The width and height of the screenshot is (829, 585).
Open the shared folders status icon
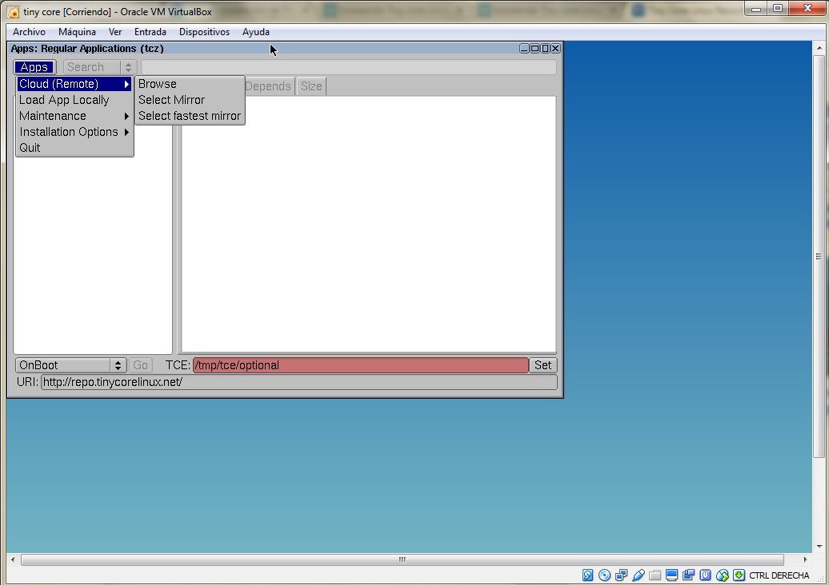[655, 575]
